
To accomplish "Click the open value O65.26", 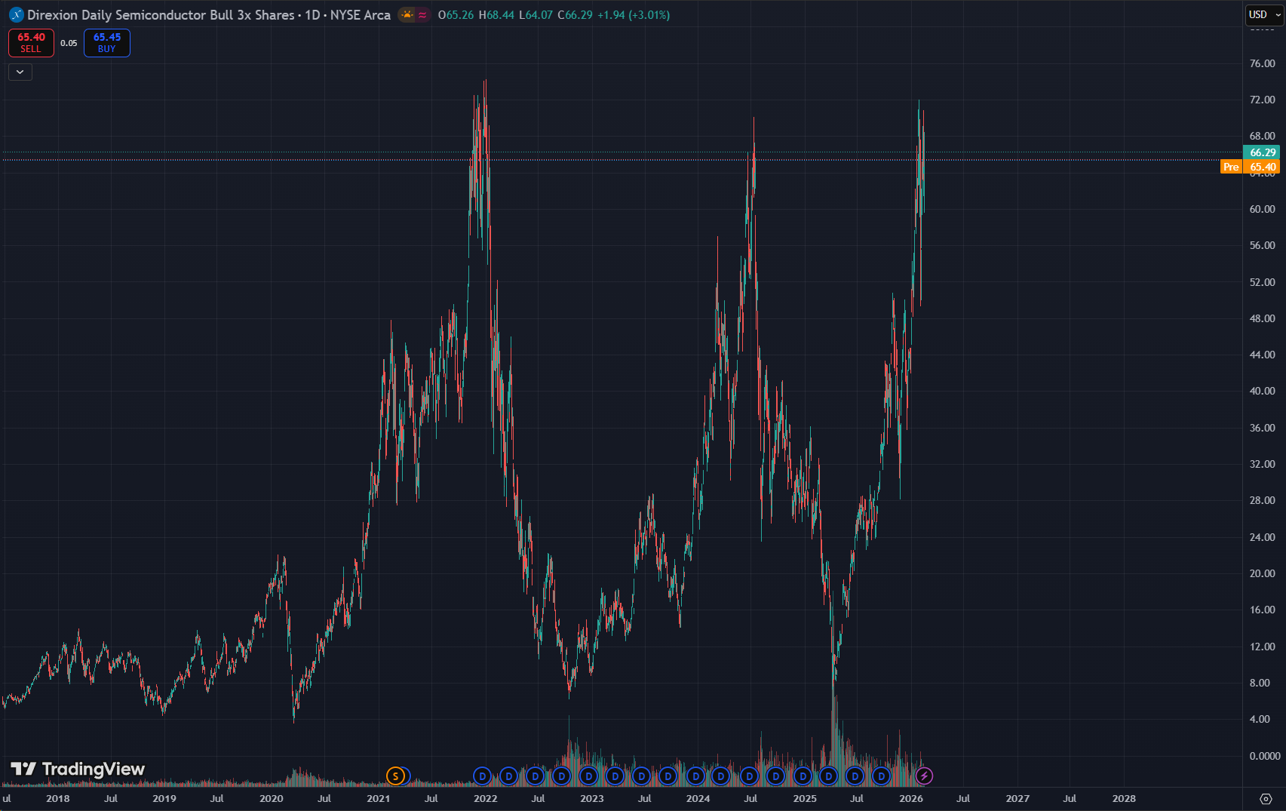I will click(x=456, y=15).
